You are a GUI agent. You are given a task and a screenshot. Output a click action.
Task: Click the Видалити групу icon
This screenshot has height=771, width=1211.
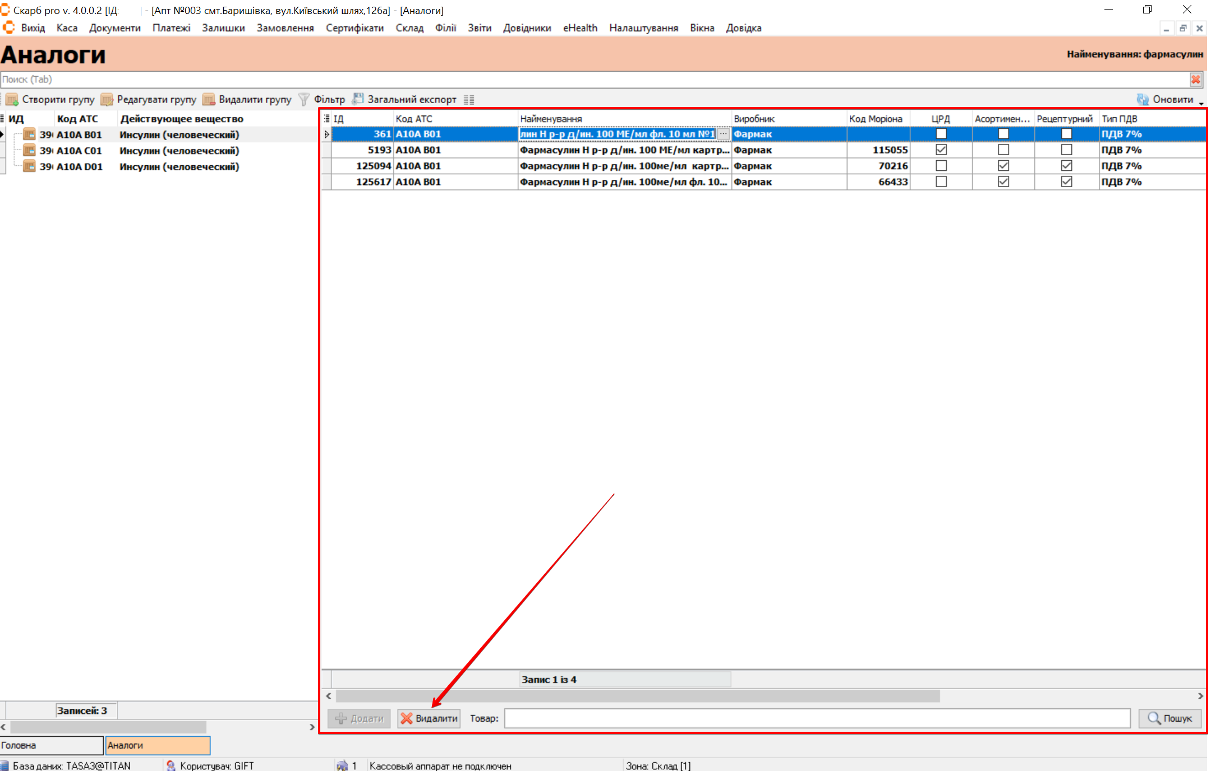[209, 100]
